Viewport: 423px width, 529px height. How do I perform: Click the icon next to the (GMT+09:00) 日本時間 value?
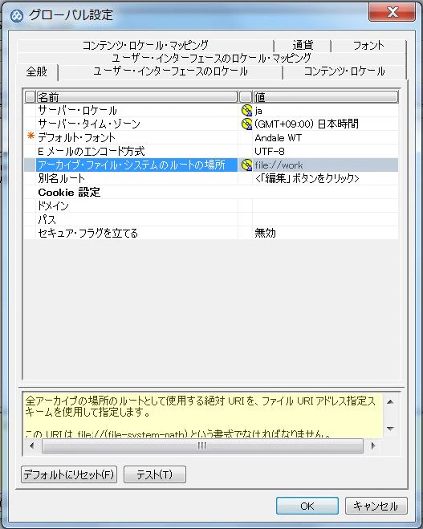tap(246, 124)
